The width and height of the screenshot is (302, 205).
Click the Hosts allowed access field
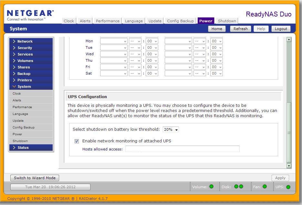point(182,149)
